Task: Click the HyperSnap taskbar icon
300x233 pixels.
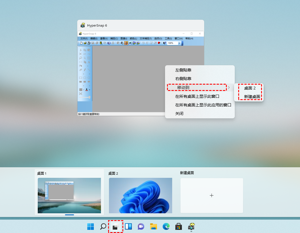Action: [x=191, y=226]
